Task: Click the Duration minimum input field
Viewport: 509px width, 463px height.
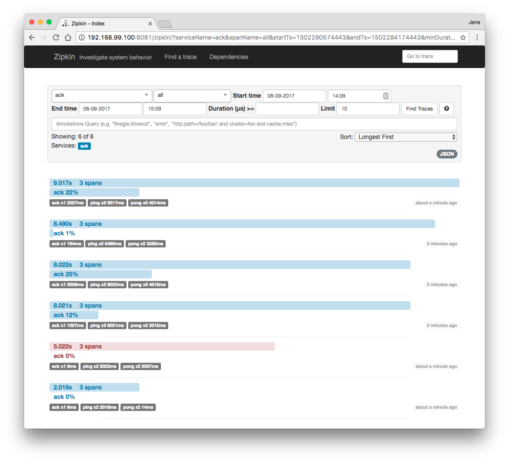Action: click(287, 109)
